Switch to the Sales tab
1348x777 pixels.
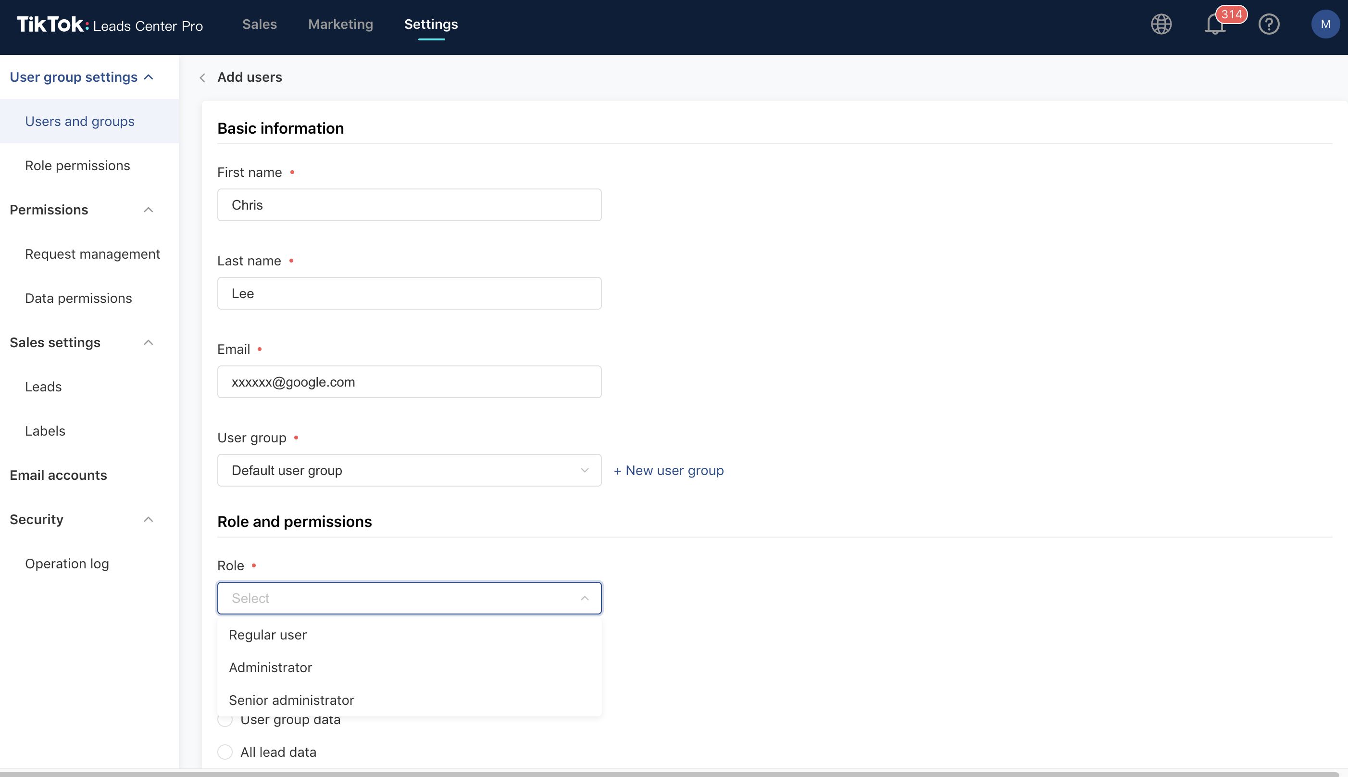[x=259, y=24]
